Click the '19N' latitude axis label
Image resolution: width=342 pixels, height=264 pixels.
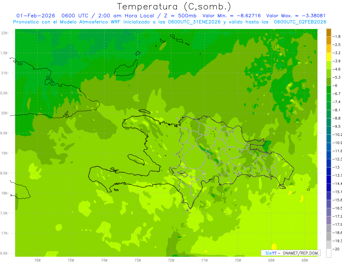[x=5, y=153]
